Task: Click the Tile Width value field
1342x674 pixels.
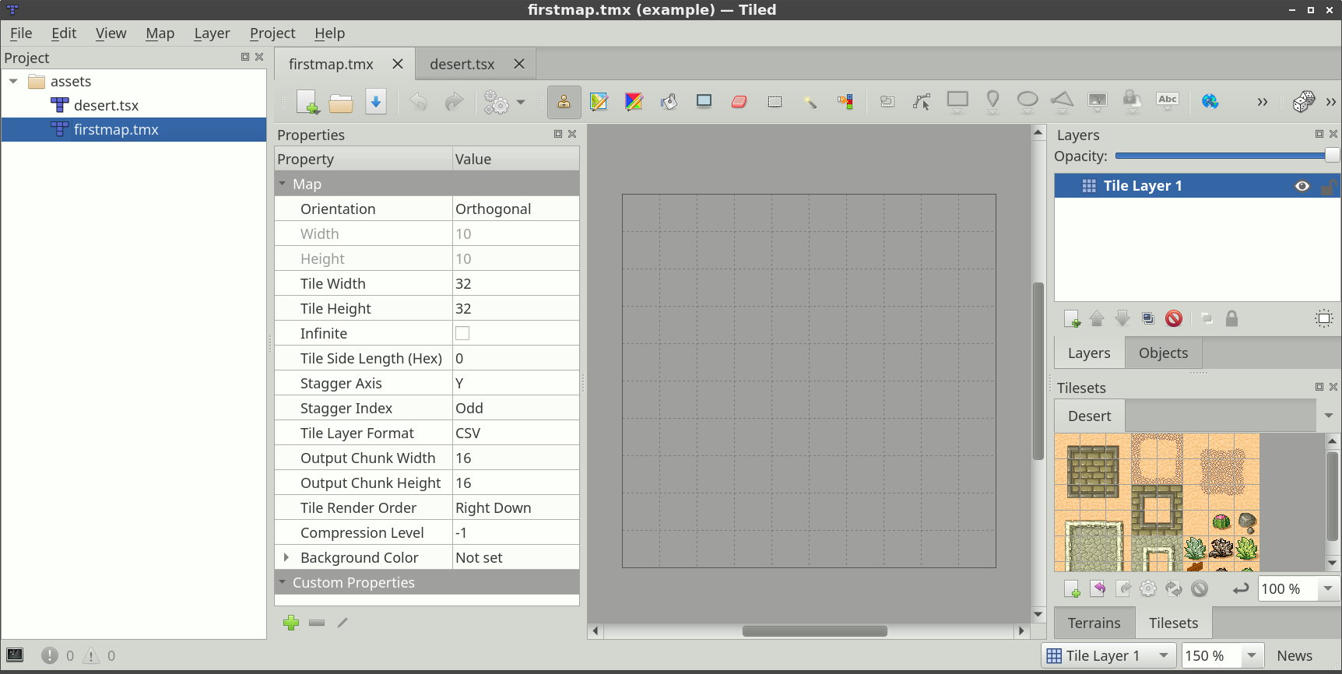Action: (515, 283)
